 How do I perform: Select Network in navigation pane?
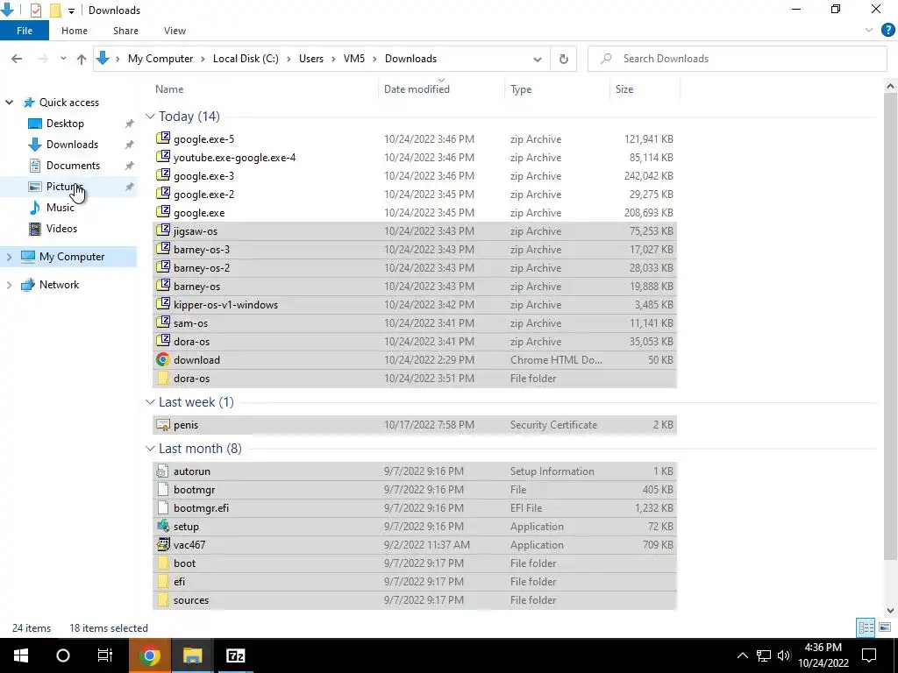pos(59,285)
